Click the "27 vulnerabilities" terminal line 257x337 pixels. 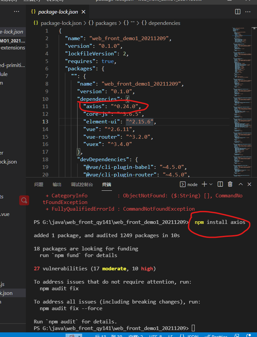pyautogui.click(x=95, y=268)
